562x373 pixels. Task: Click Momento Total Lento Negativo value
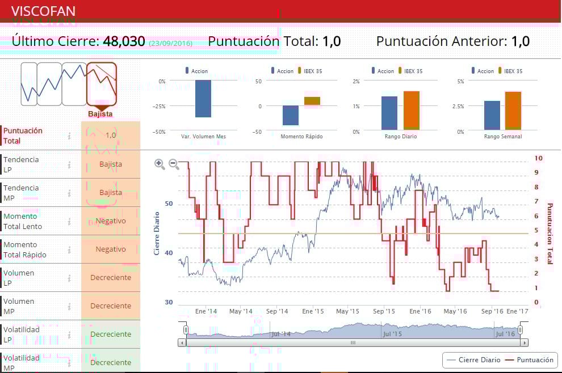click(x=110, y=221)
